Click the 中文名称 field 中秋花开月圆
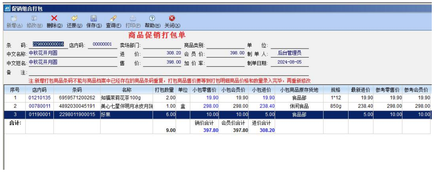 pos(73,53)
